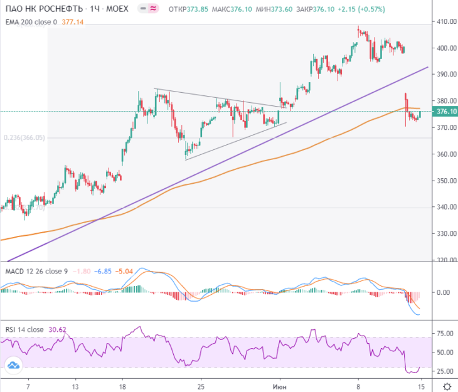
Task: Click the date label 18 on time axis
Action: (122, 387)
